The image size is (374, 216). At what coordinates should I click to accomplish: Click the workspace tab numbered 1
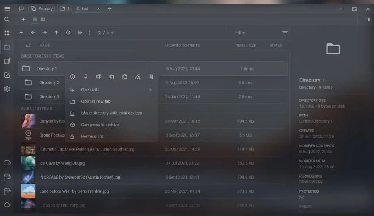tap(64, 9)
